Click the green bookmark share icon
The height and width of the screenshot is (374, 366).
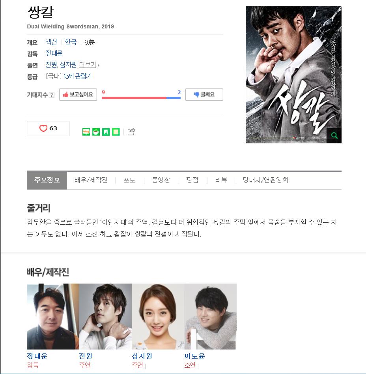click(106, 132)
